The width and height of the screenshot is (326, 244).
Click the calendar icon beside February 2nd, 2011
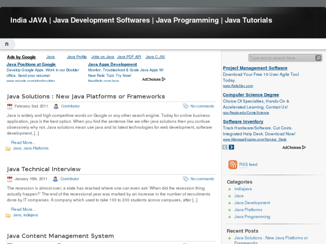tap(10, 106)
